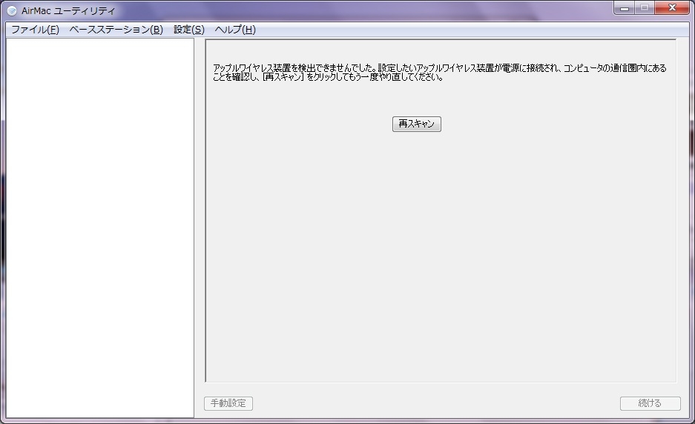Image resolution: width=695 pixels, height=424 pixels.
Task: Close the AirMac ユーティリティ window
Action: coord(672,7)
